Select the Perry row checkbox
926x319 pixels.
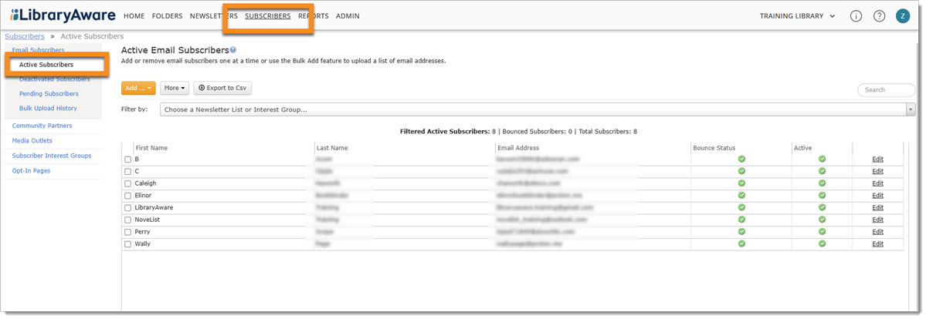click(x=127, y=233)
